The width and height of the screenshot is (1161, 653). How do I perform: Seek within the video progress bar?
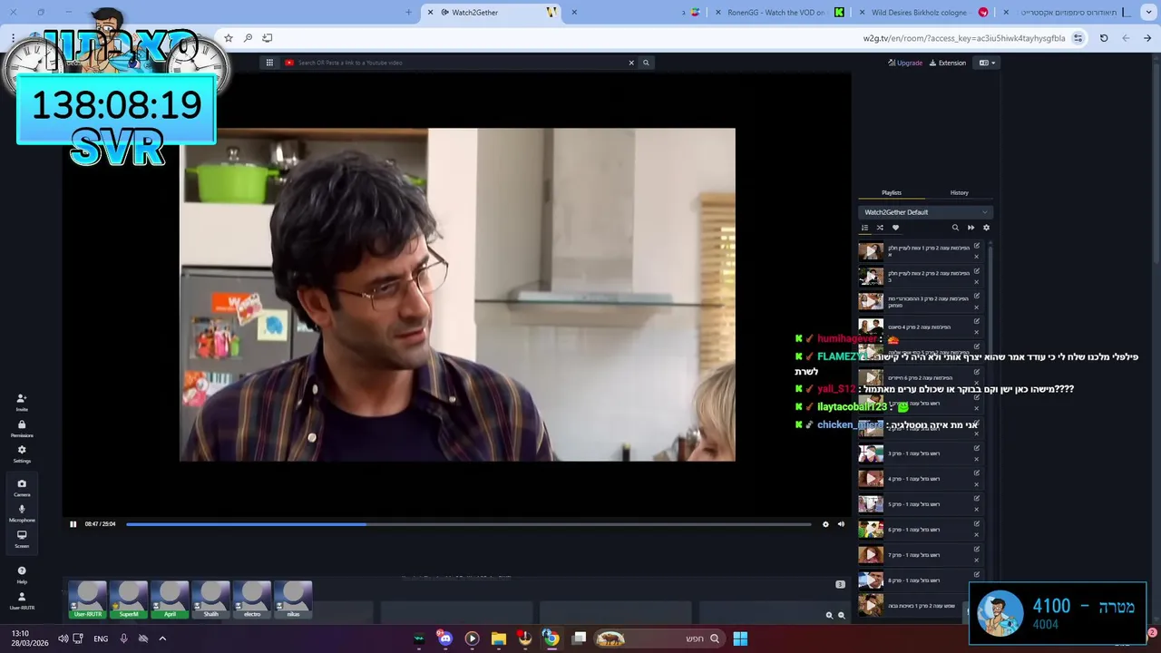[469, 524]
